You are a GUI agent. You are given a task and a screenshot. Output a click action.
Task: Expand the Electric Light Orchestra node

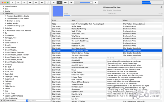click(x=4, y=96)
